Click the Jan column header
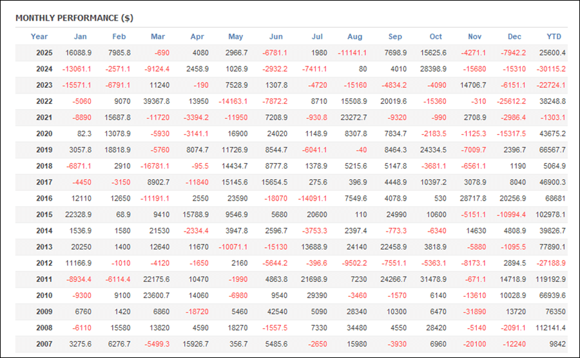 80,37
